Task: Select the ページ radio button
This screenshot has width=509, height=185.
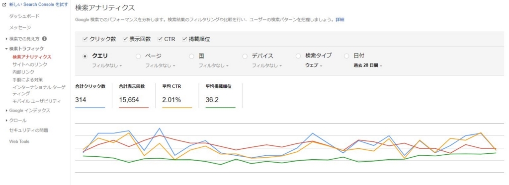Action: 138,56
